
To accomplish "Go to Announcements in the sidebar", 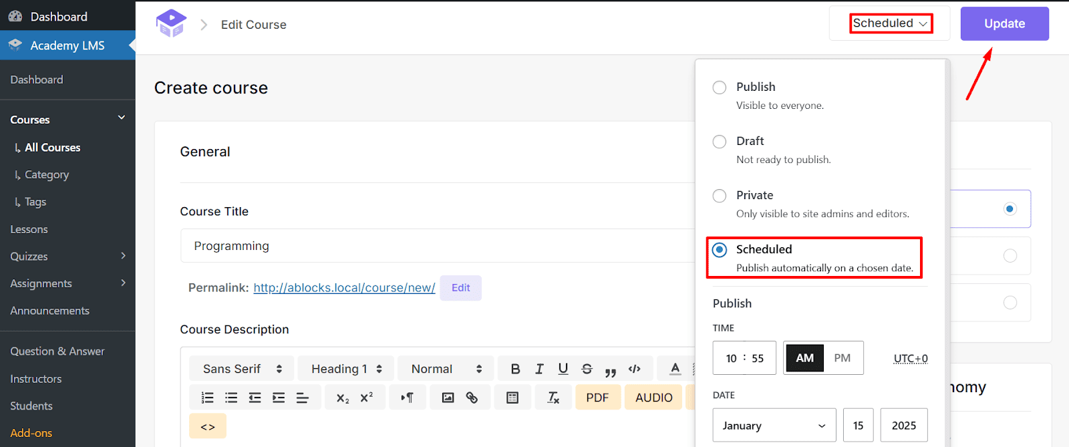I will 50,311.
